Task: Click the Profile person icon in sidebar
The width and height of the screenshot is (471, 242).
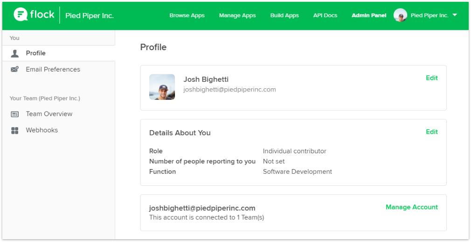Action: click(x=15, y=53)
